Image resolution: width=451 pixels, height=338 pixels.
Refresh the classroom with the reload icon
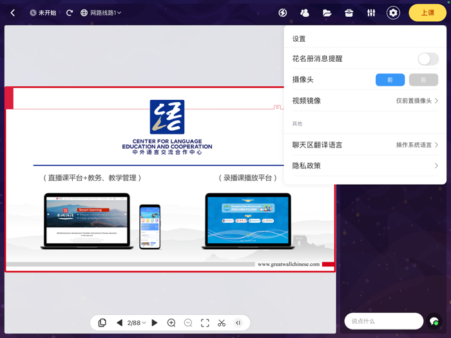point(70,13)
